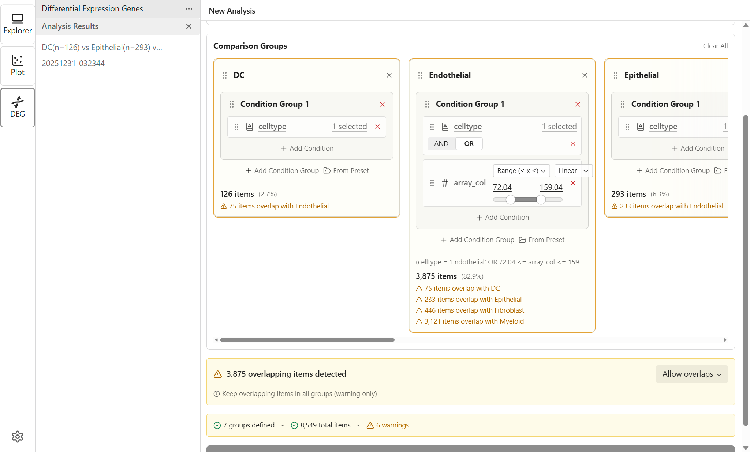Delete the array_col condition in Endothelial
The image size is (750, 452).
573,183
